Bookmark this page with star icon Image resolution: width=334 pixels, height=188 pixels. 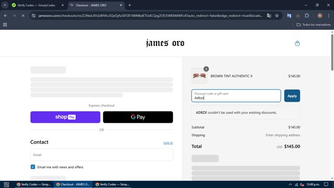pos(277,16)
